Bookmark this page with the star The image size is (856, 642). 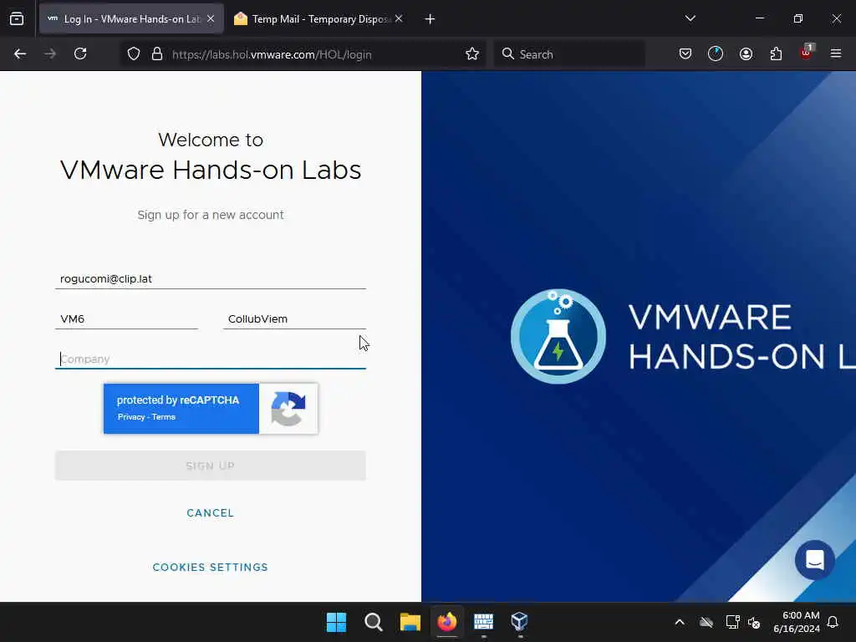click(472, 54)
